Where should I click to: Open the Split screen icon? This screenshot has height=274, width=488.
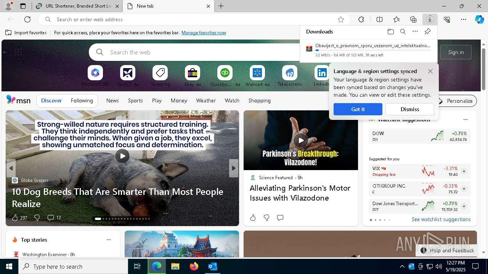pyautogui.click(x=379, y=19)
